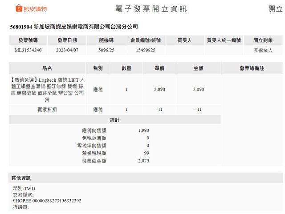Click the 賣家折扣 row label
Image resolution: width=285 pixels, height=214 pixels.
[x=47, y=109]
